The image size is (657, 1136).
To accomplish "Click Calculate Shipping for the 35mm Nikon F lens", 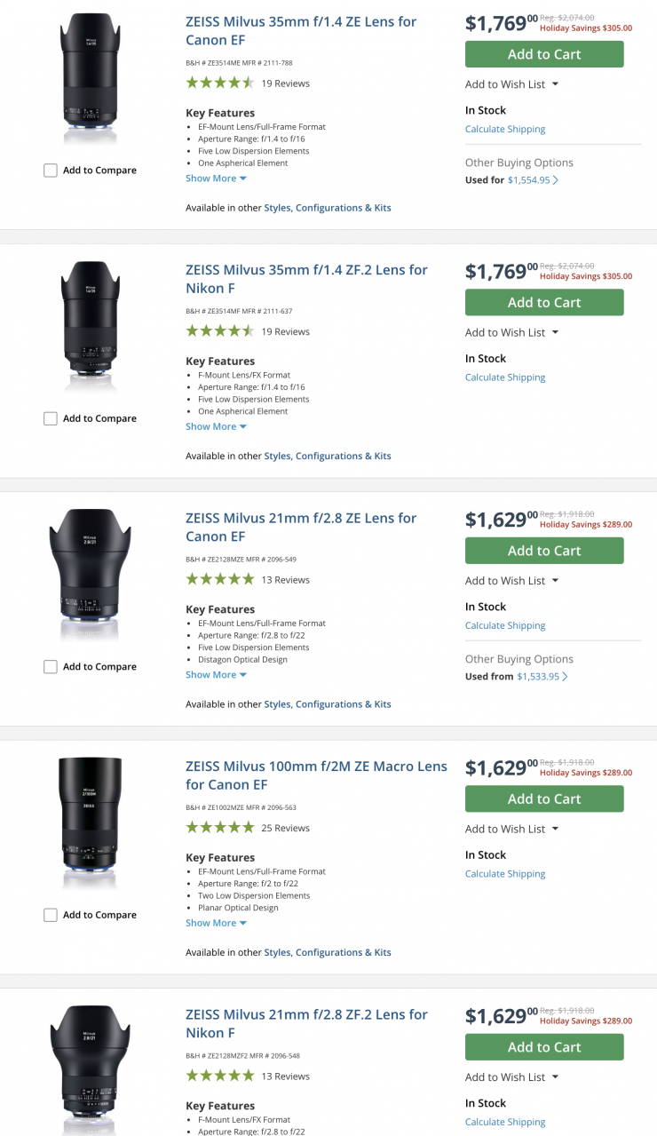I will [x=505, y=377].
